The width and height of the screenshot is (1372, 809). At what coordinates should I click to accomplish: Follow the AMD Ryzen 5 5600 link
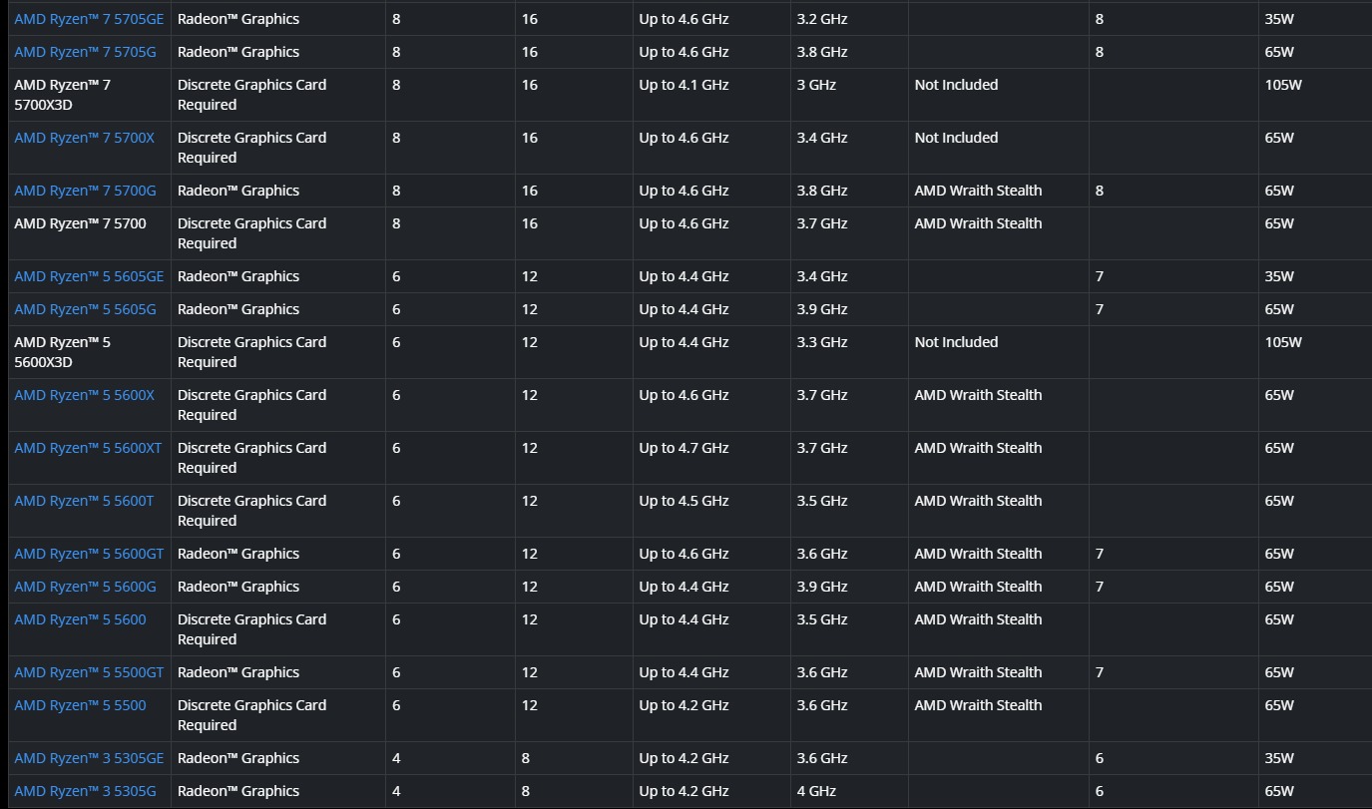(x=80, y=619)
